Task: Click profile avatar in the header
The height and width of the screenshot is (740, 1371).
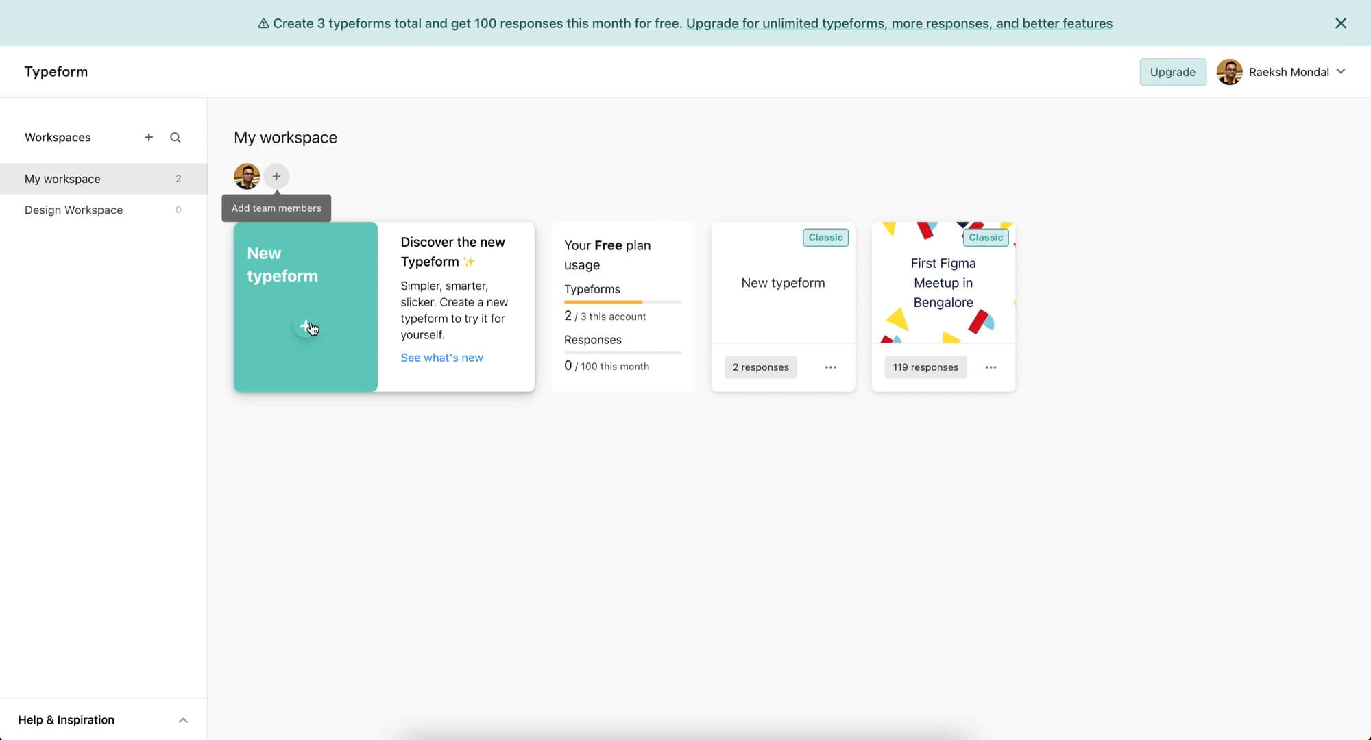Action: click(x=1229, y=72)
